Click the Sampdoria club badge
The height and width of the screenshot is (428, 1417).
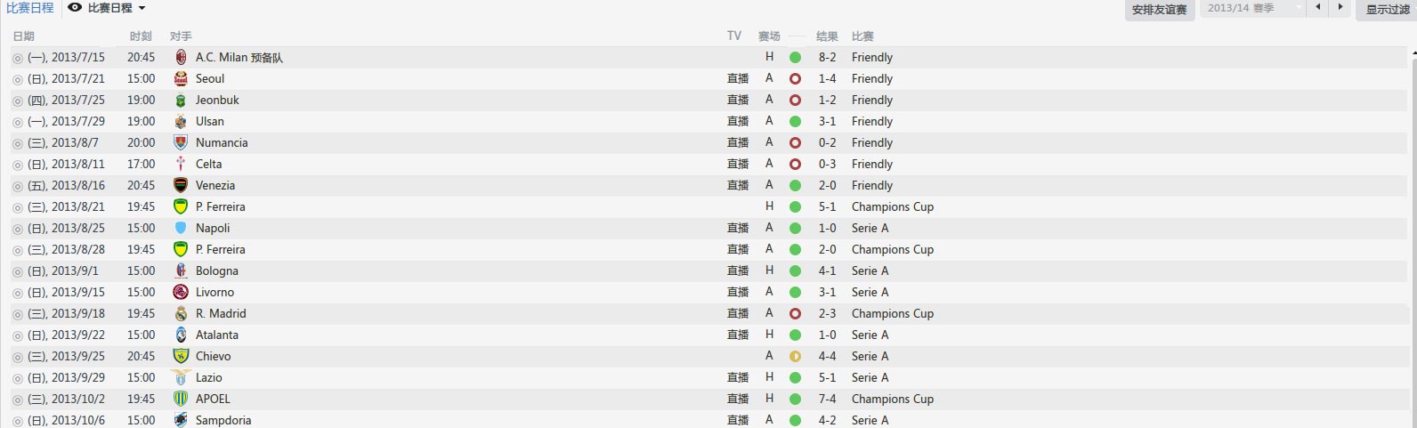(x=181, y=420)
